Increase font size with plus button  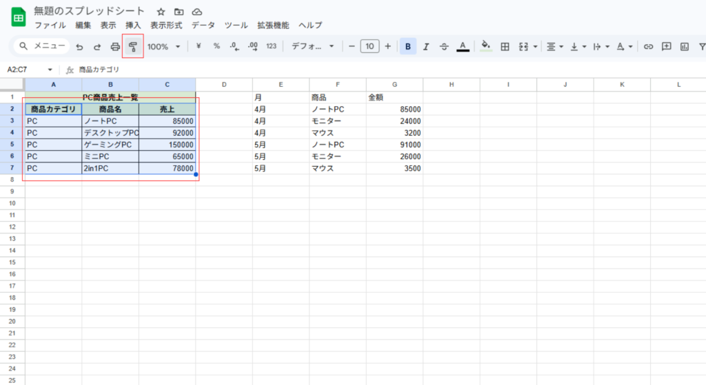pos(387,47)
